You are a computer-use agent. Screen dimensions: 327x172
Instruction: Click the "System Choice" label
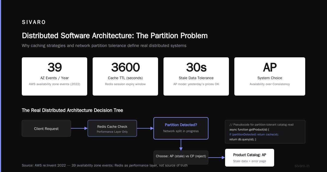(x=270, y=78)
